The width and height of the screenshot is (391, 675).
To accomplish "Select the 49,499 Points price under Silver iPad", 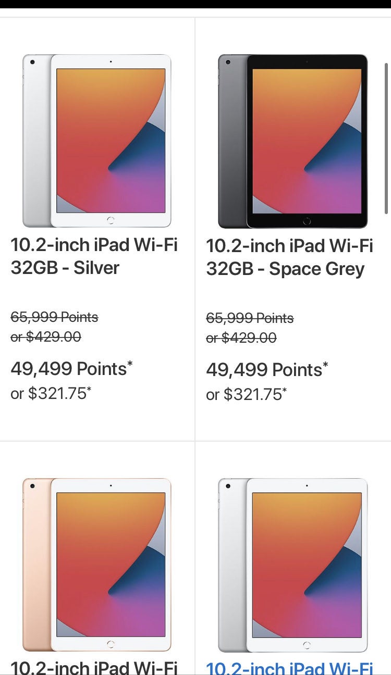I will pyautogui.click(x=68, y=369).
